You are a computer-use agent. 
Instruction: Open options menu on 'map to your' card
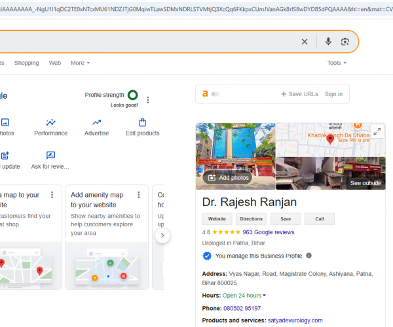[x=52, y=195]
